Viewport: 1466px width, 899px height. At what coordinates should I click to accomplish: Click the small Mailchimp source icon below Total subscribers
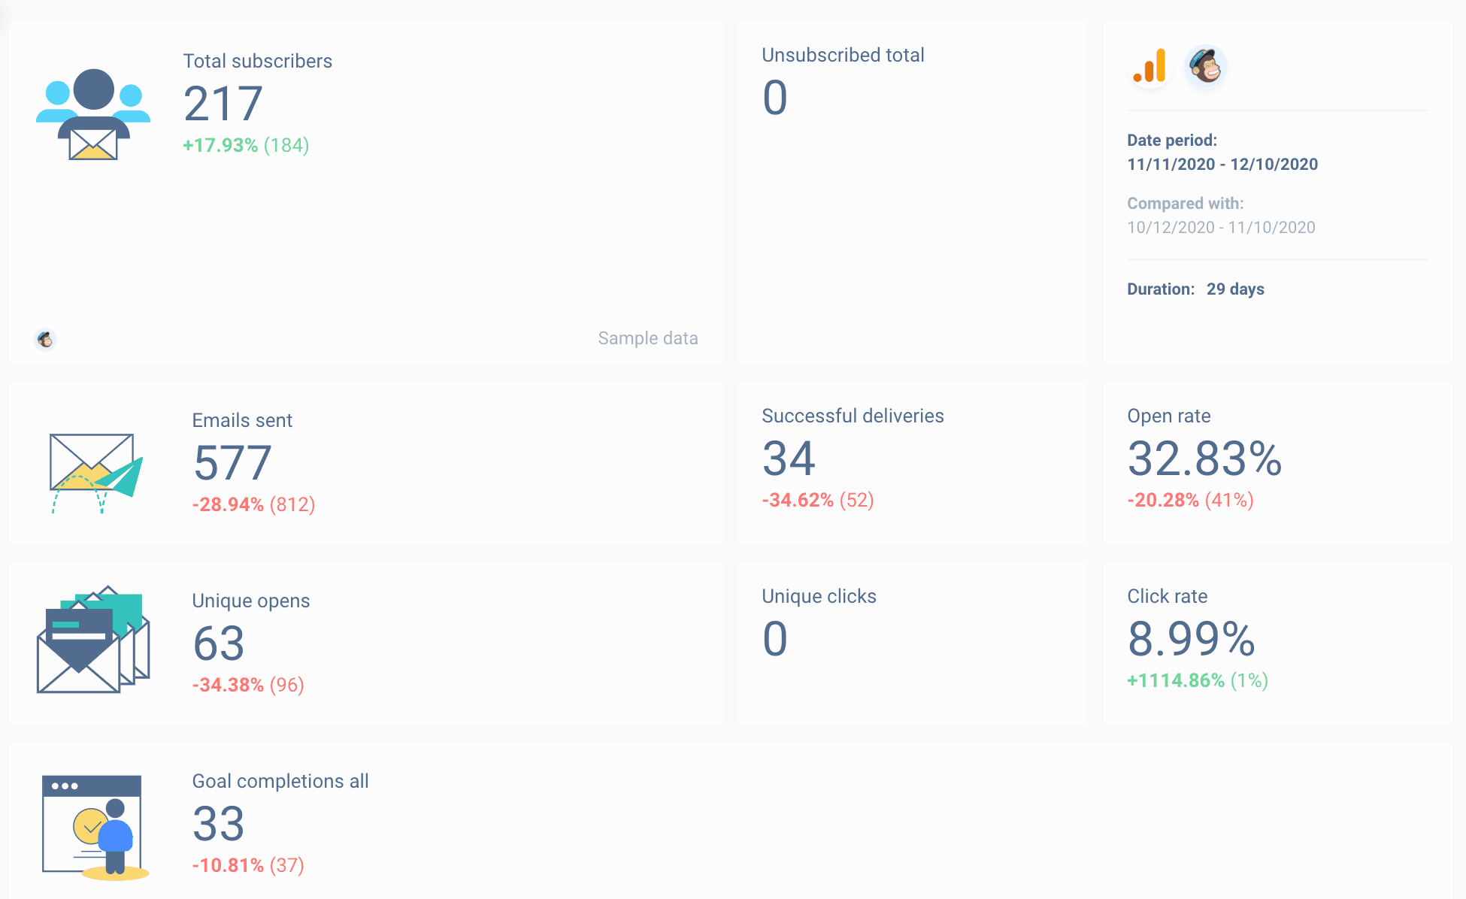tap(46, 340)
